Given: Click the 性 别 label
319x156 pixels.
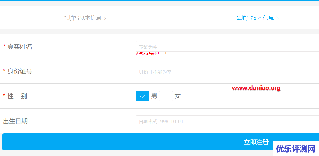Looking at the screenshot, I should (17, 96).
